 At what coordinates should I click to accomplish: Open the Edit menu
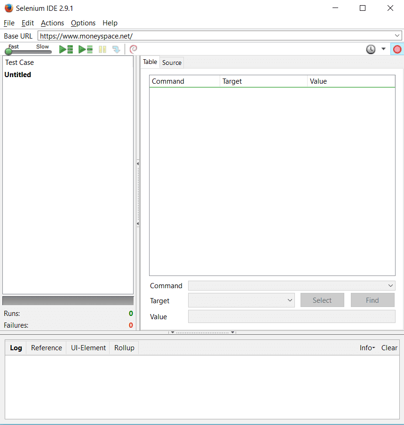(28, 23)
